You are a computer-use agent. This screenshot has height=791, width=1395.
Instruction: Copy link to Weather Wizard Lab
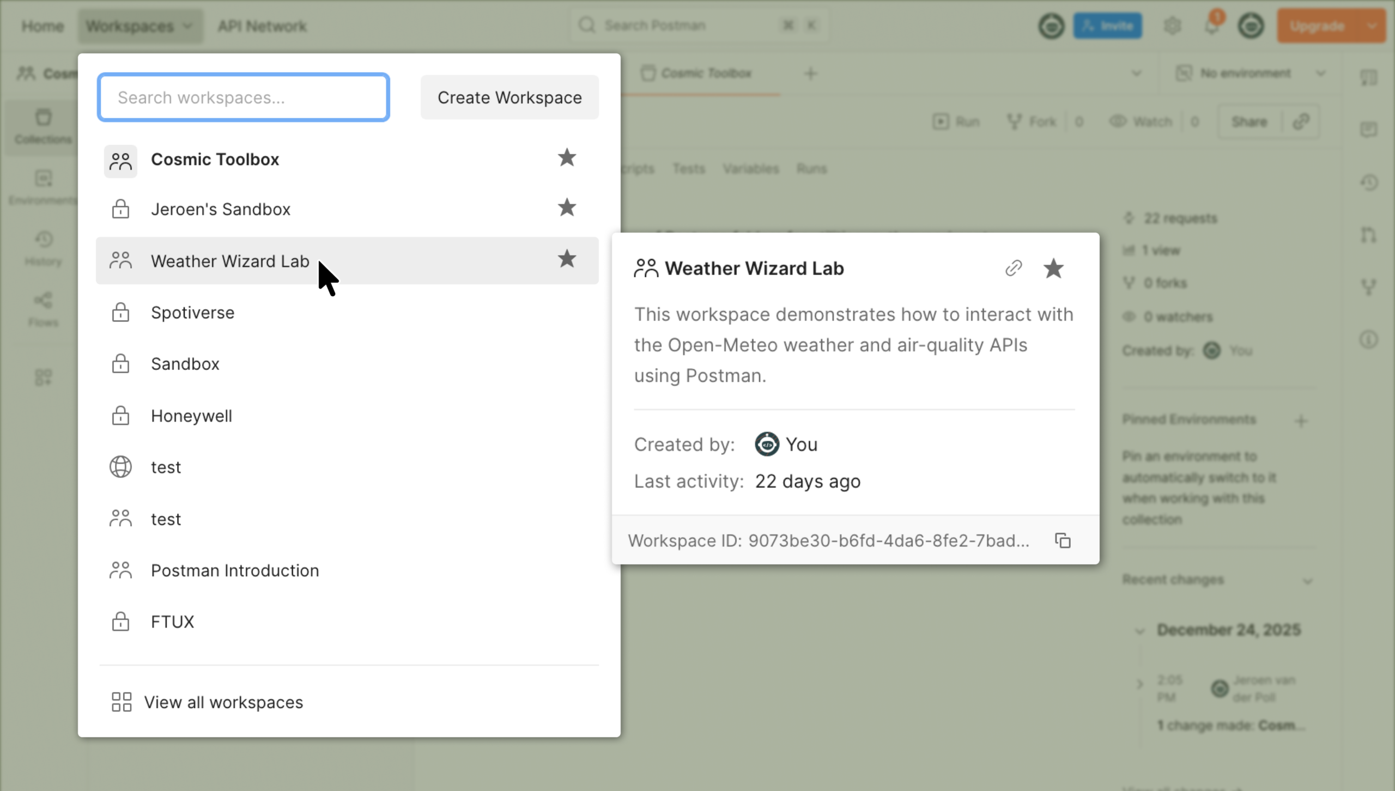(1014, 268)
